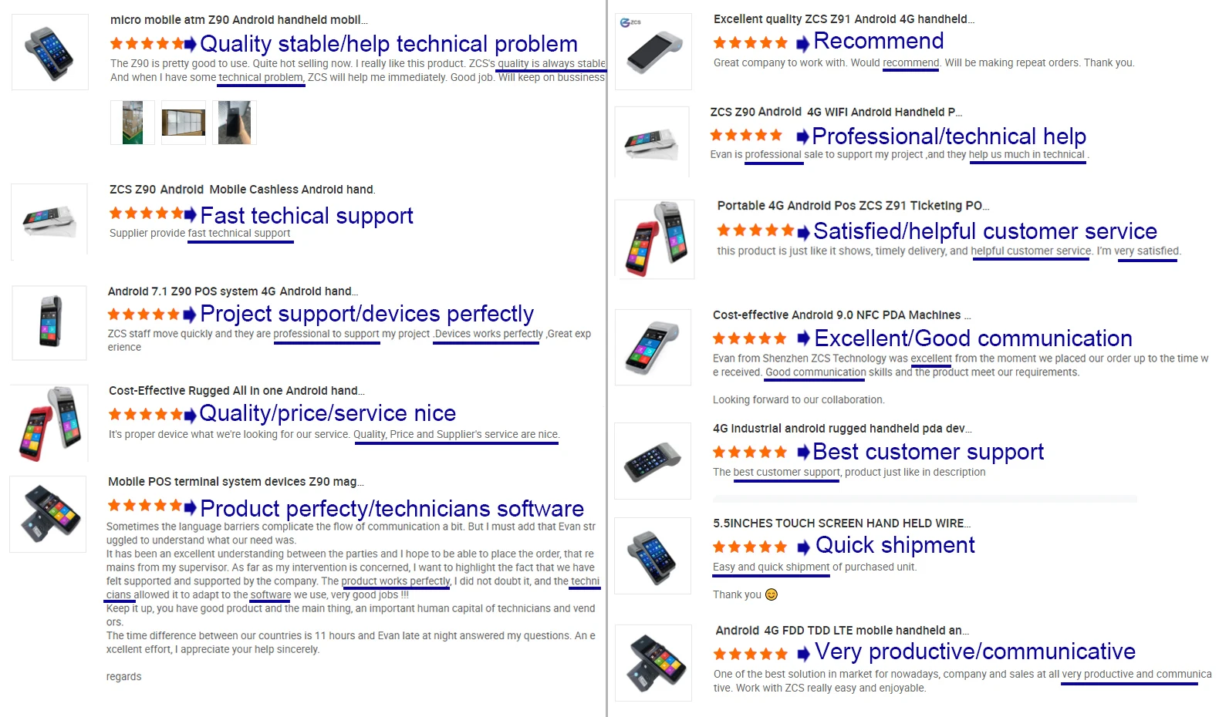Image resolution: width=1219 pixels, height=717 pixels.
Task: Select the 'Android 7.1 Z90 POS system' product link
Action: 233,291
